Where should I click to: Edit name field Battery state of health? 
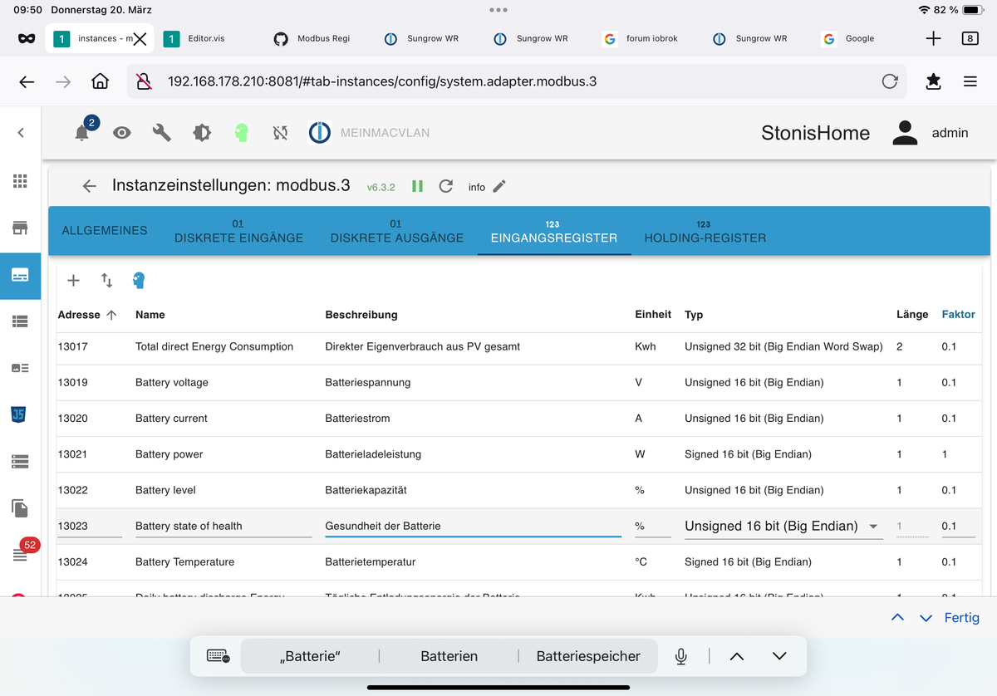[x=223, y=526]
